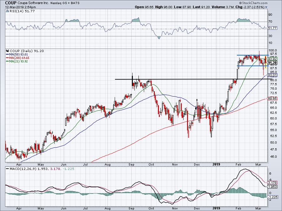Click the 70 level label on RSI axis
This screenshot has height=211, width=282.
270,22
